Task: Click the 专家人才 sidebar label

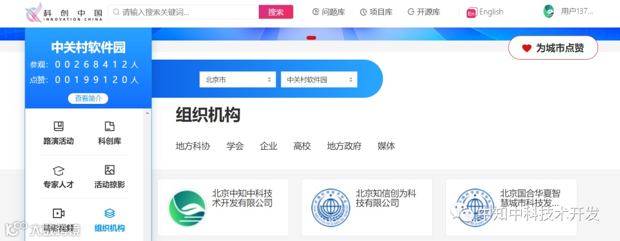Action: [x=59, y=185]
